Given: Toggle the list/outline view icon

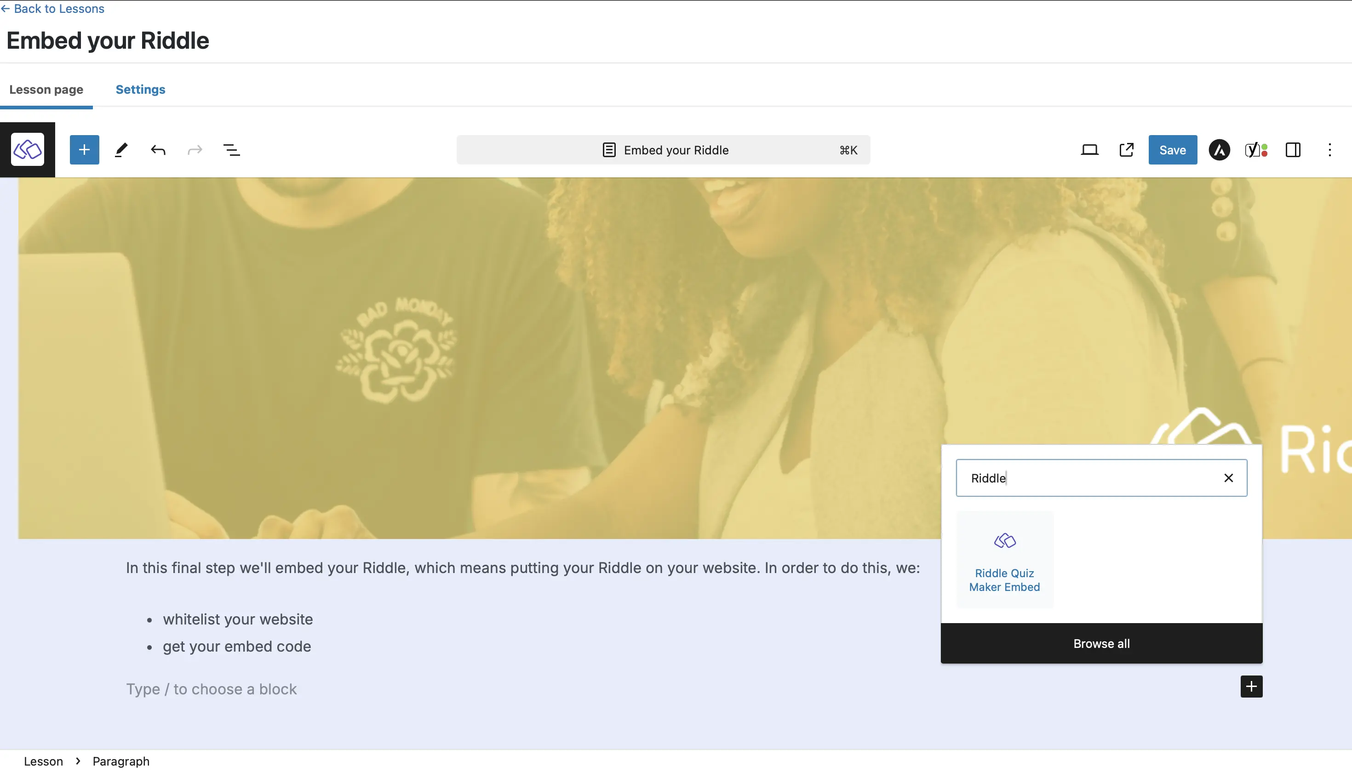Looking at the screenshot, I should tap(231, 149).
